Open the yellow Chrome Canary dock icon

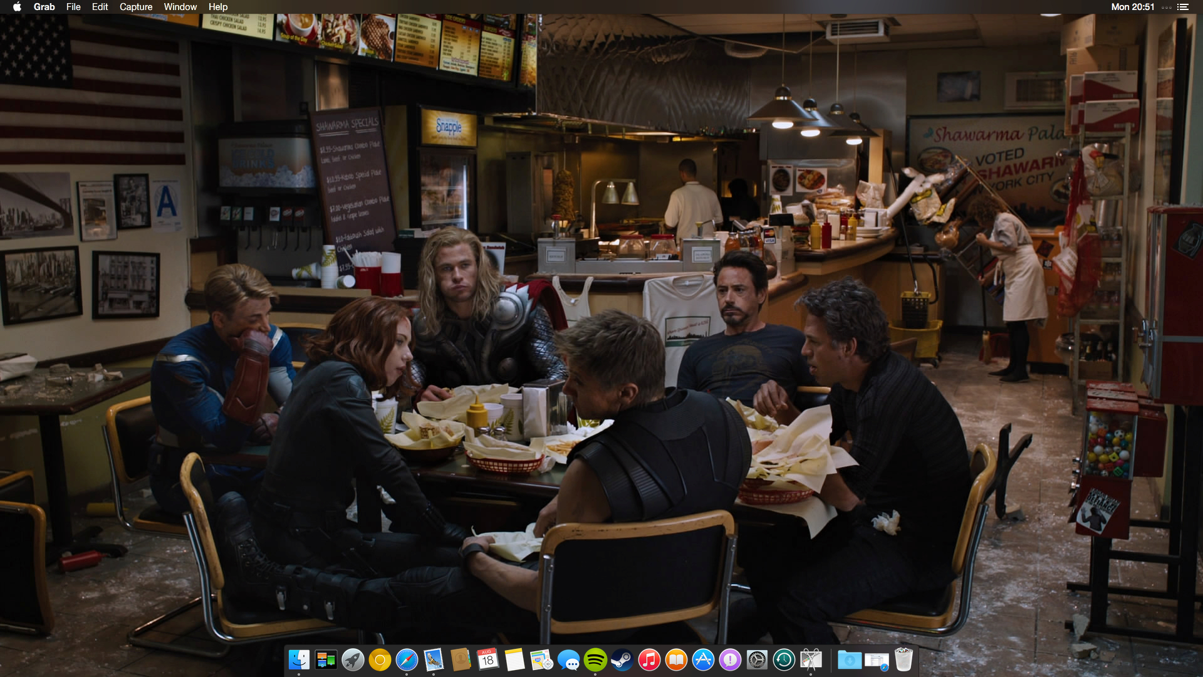(x=380, y=659)
